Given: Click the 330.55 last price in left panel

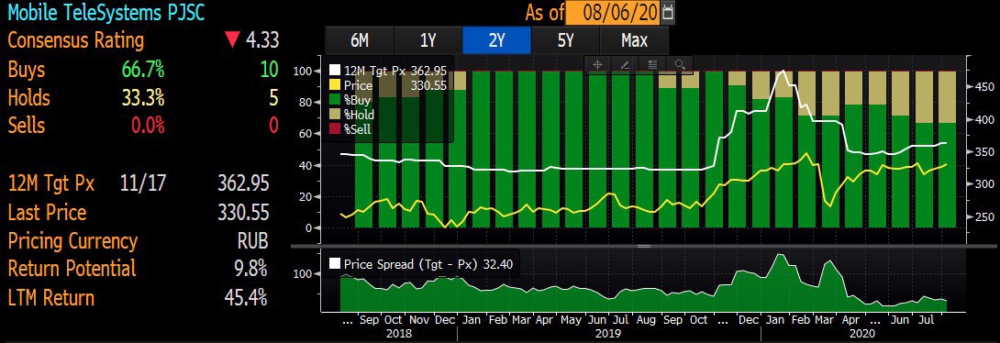Looking at the screenshot, I should point(243,212).
